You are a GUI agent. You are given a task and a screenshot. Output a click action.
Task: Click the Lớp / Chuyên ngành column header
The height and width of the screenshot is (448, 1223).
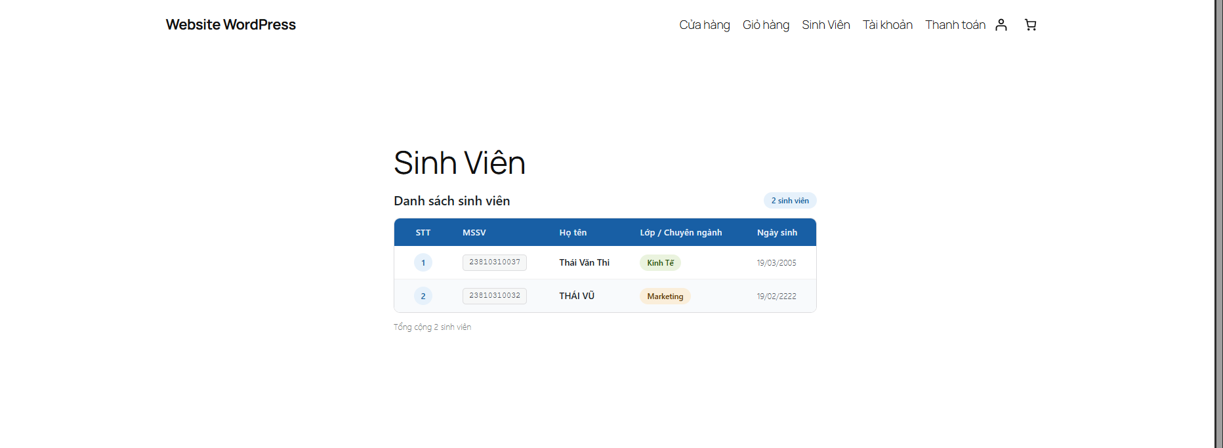(x=681, y=233)
